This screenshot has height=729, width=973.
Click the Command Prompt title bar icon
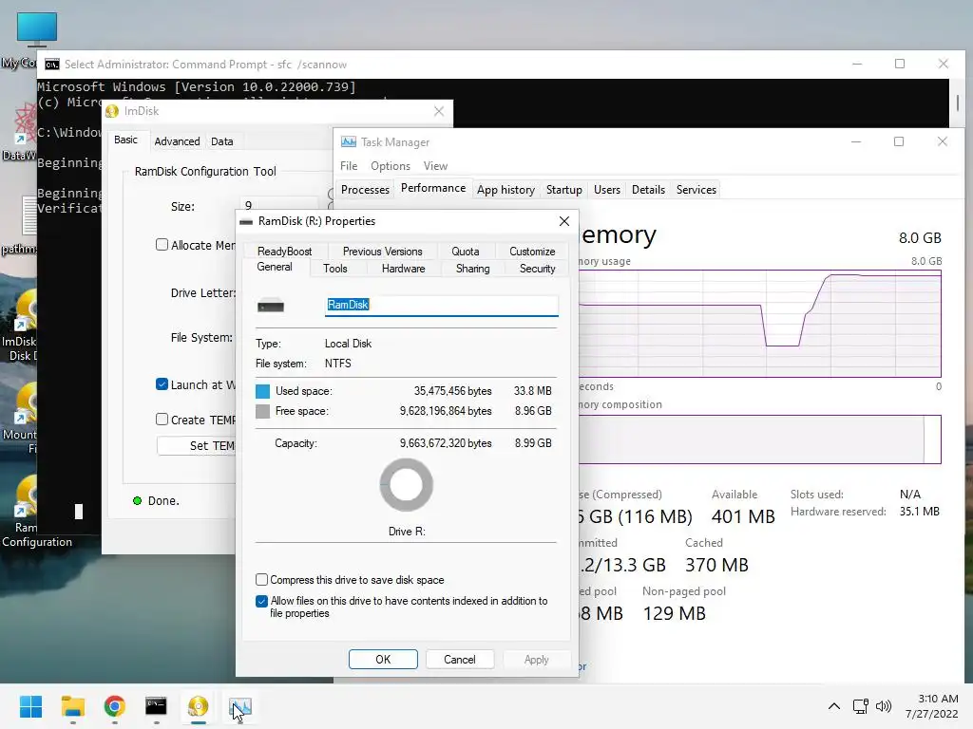52,65
